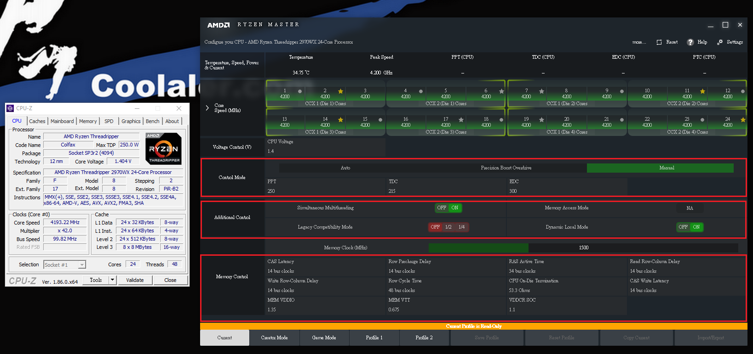Click the dot marker on core 12
The image size is (753, 354).
click(743, 91)
